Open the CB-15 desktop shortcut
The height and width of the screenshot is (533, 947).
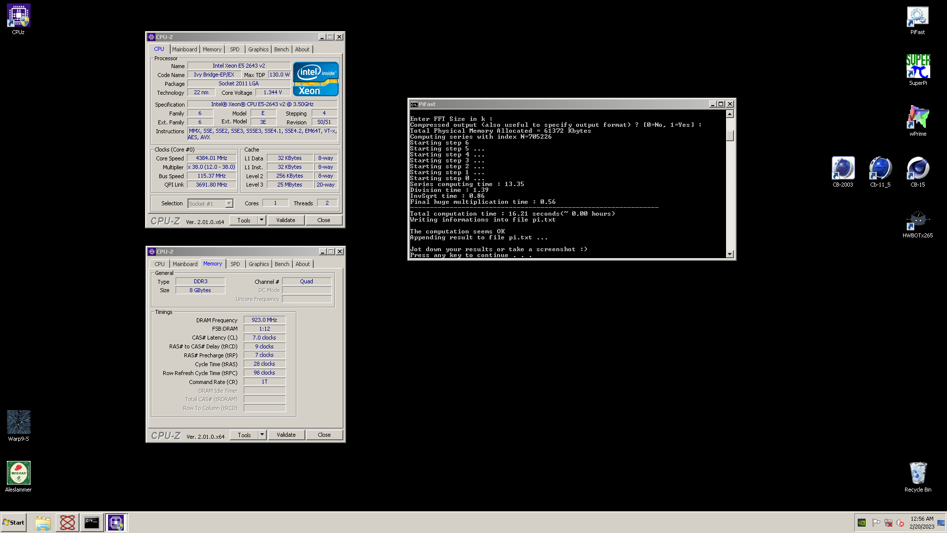point(917,172)
